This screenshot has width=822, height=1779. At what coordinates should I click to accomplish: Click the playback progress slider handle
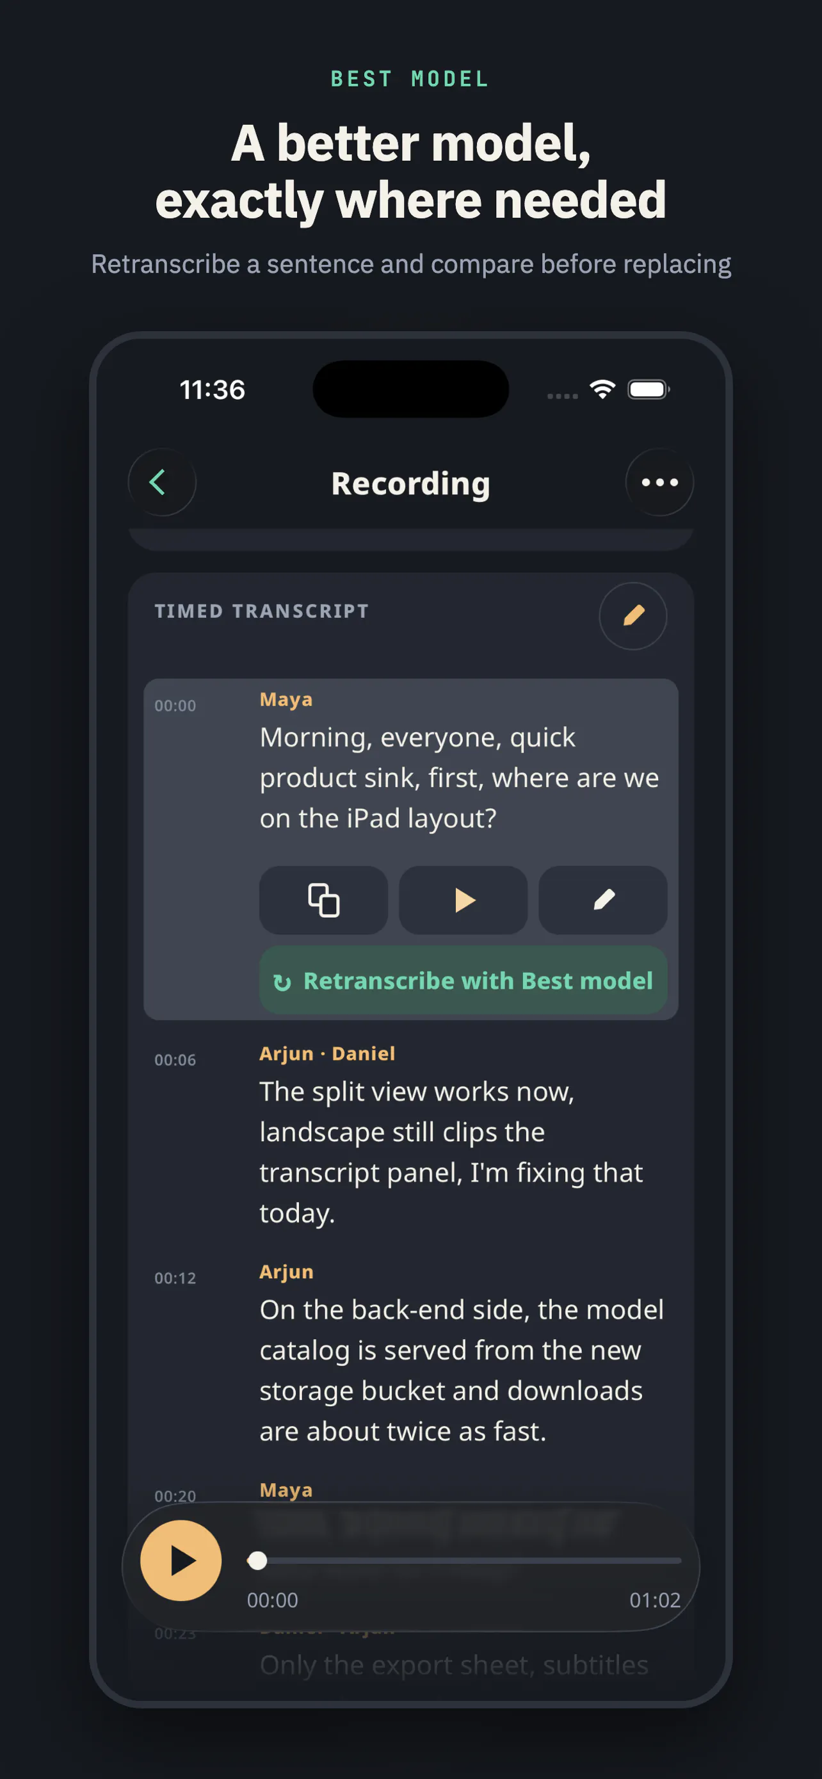(257, 1560)
